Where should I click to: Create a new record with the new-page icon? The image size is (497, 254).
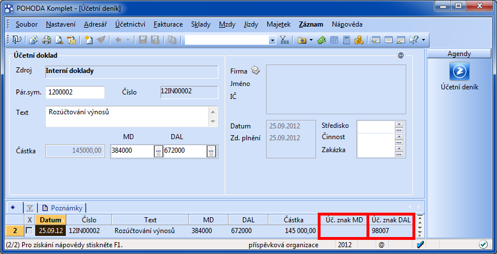pyautogui.click(x=89, y=40)
